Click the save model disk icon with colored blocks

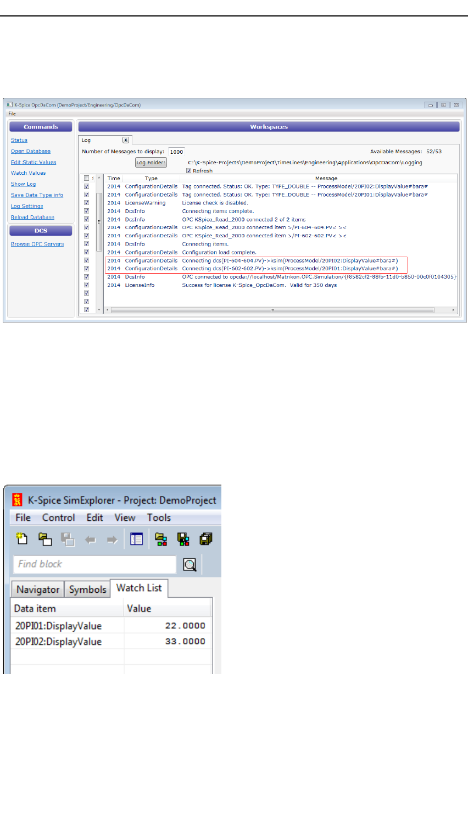(183, 539)
